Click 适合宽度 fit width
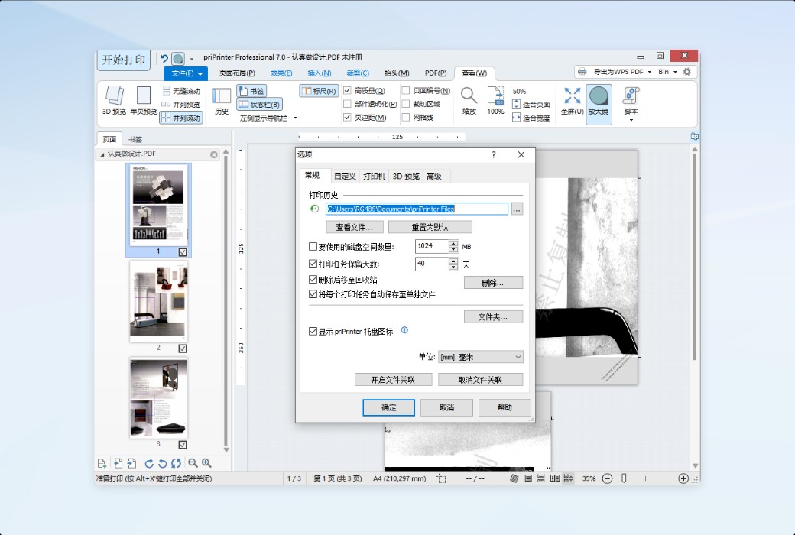This screenshot has width=795, height=535. [x=531, y=118]
